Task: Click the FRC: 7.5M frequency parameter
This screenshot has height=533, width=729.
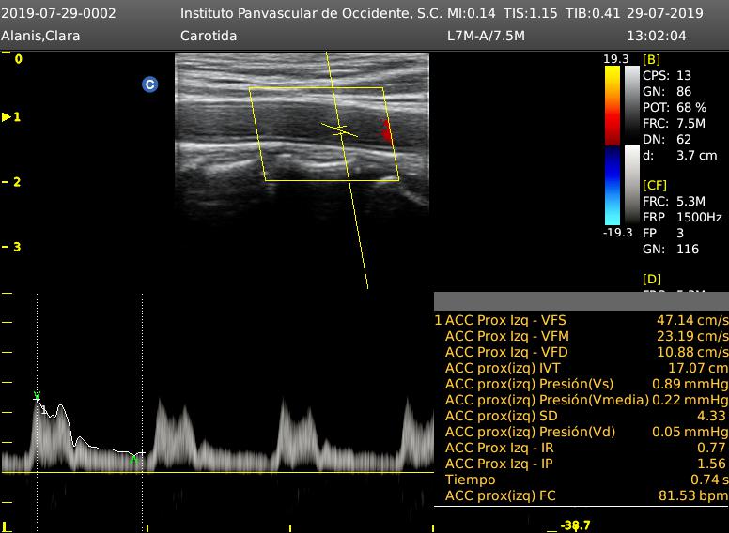Action: 675,124
